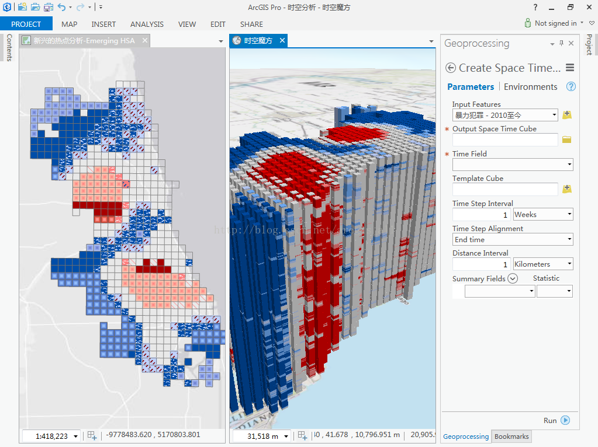Go back using the Geoprocessing back arrow
This screenshot has height=447, width=598.
point(450,68)
